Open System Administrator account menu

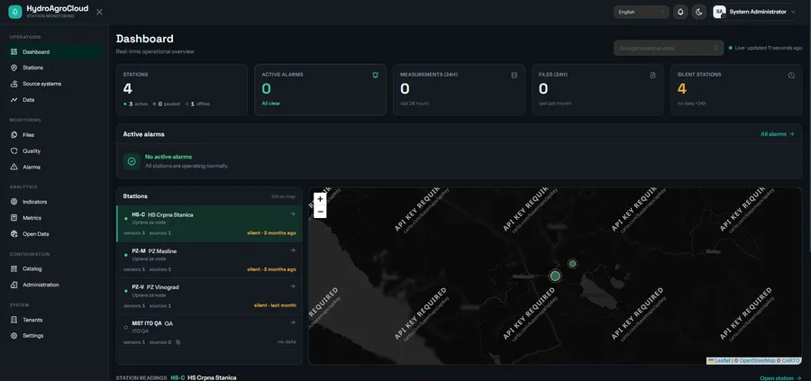(755, 12)
